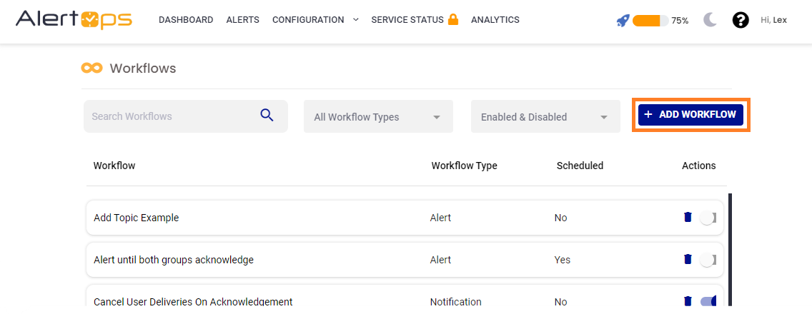
Task: Delete the Add Topic Example workflow
Action: [688, 217]
